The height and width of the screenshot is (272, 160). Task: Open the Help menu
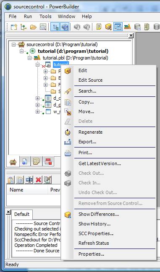pos(87,16)
